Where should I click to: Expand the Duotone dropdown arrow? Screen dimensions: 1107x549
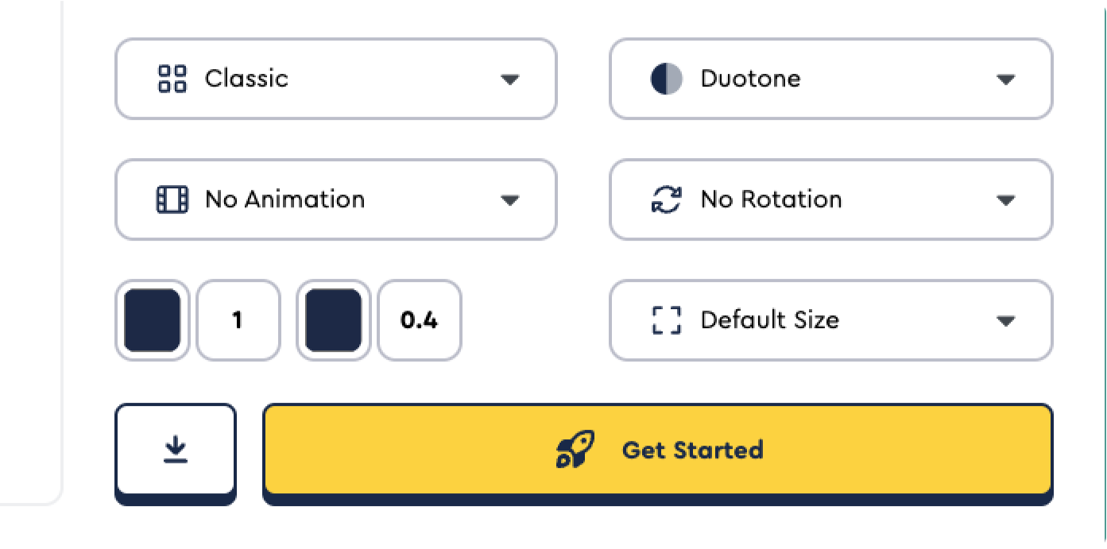click(x=1005, y=79)
